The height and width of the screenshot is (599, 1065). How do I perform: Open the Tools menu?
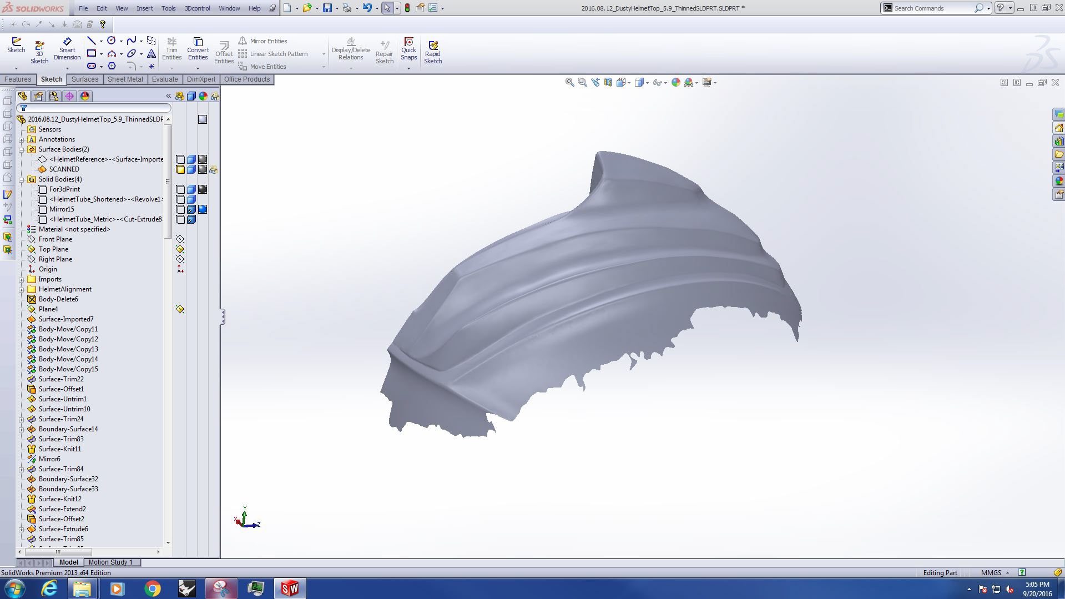[168, 8]
